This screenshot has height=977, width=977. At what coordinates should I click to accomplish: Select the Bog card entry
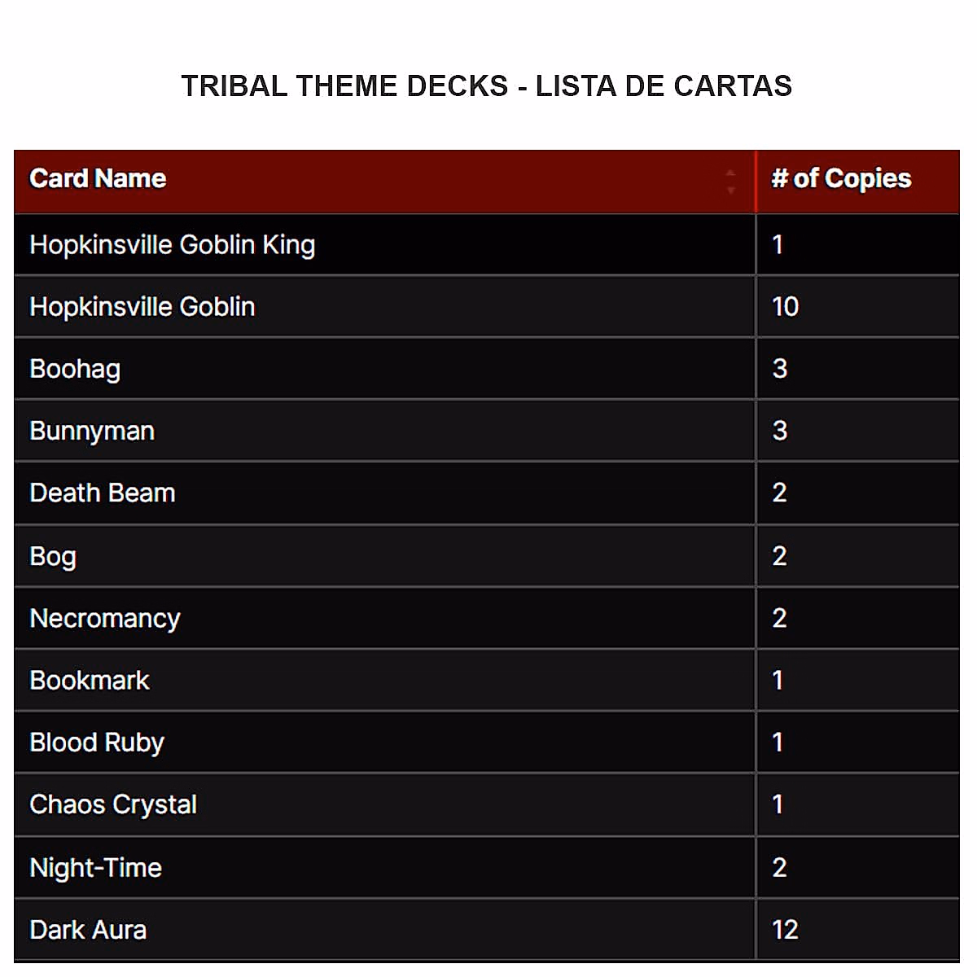tap(53, 556)
